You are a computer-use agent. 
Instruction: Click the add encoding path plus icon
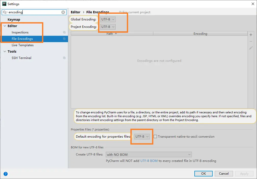251,35
